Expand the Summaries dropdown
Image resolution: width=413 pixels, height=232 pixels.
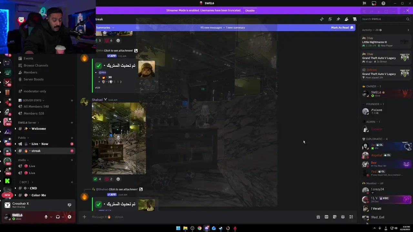click(105, 28)
